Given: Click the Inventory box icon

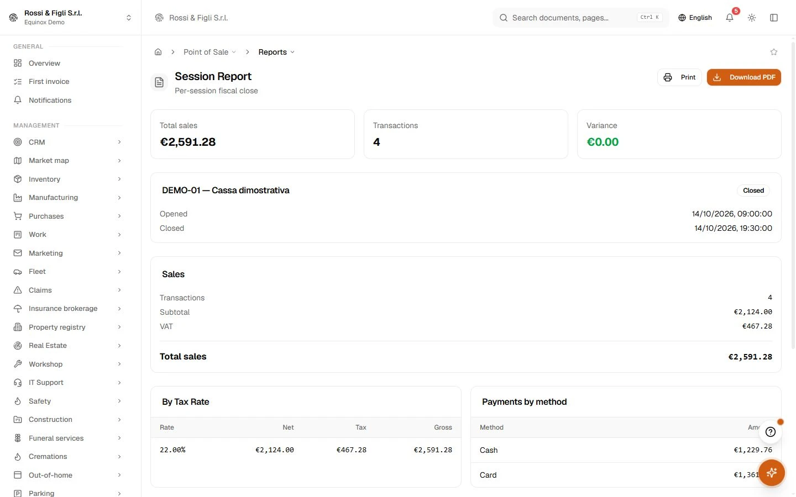Looking at the screenshot, I should click(18, 179).
